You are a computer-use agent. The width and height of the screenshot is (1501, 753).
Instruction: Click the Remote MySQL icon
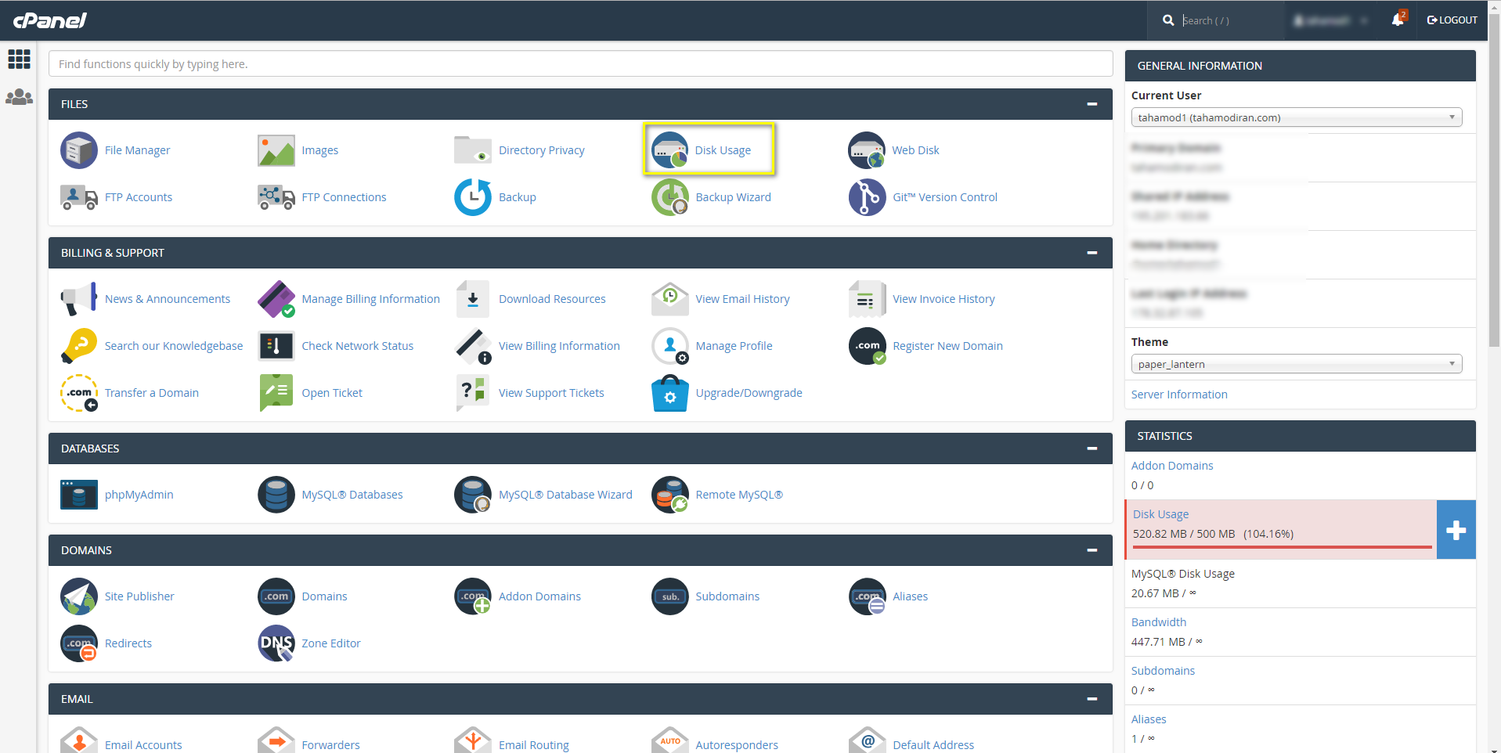click(670, 495)
